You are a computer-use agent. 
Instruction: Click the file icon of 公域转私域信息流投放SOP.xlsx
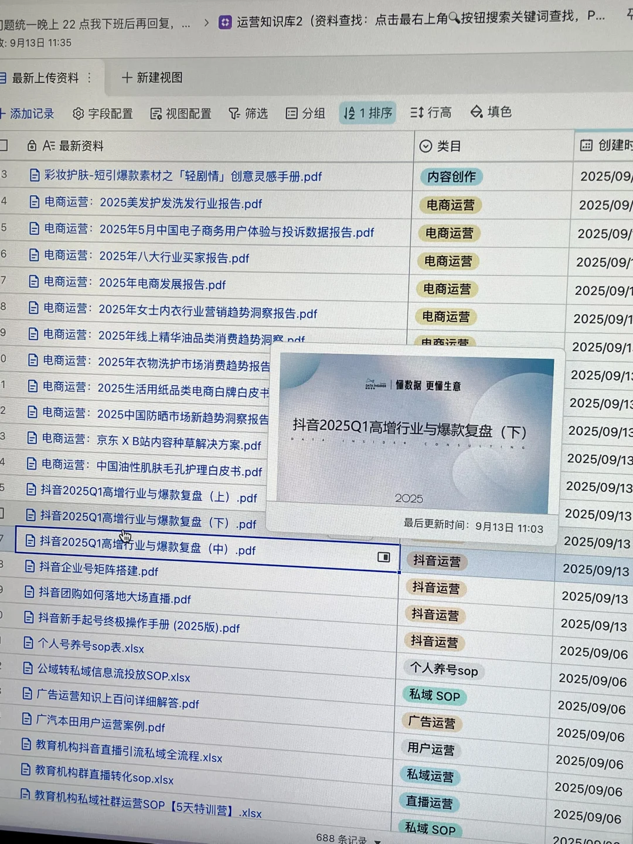(27, 668)
